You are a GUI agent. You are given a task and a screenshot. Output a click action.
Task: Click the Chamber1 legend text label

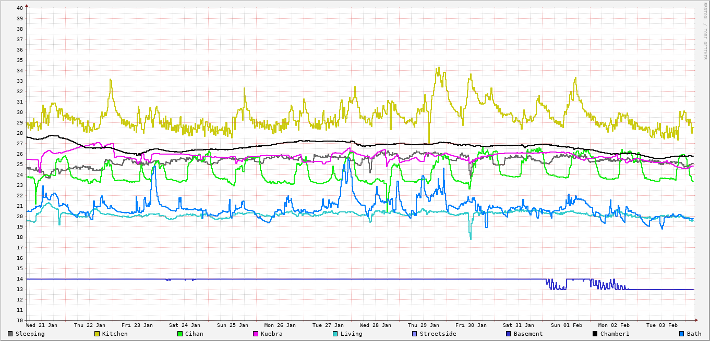pyautogui.click(x=615, y=334)
